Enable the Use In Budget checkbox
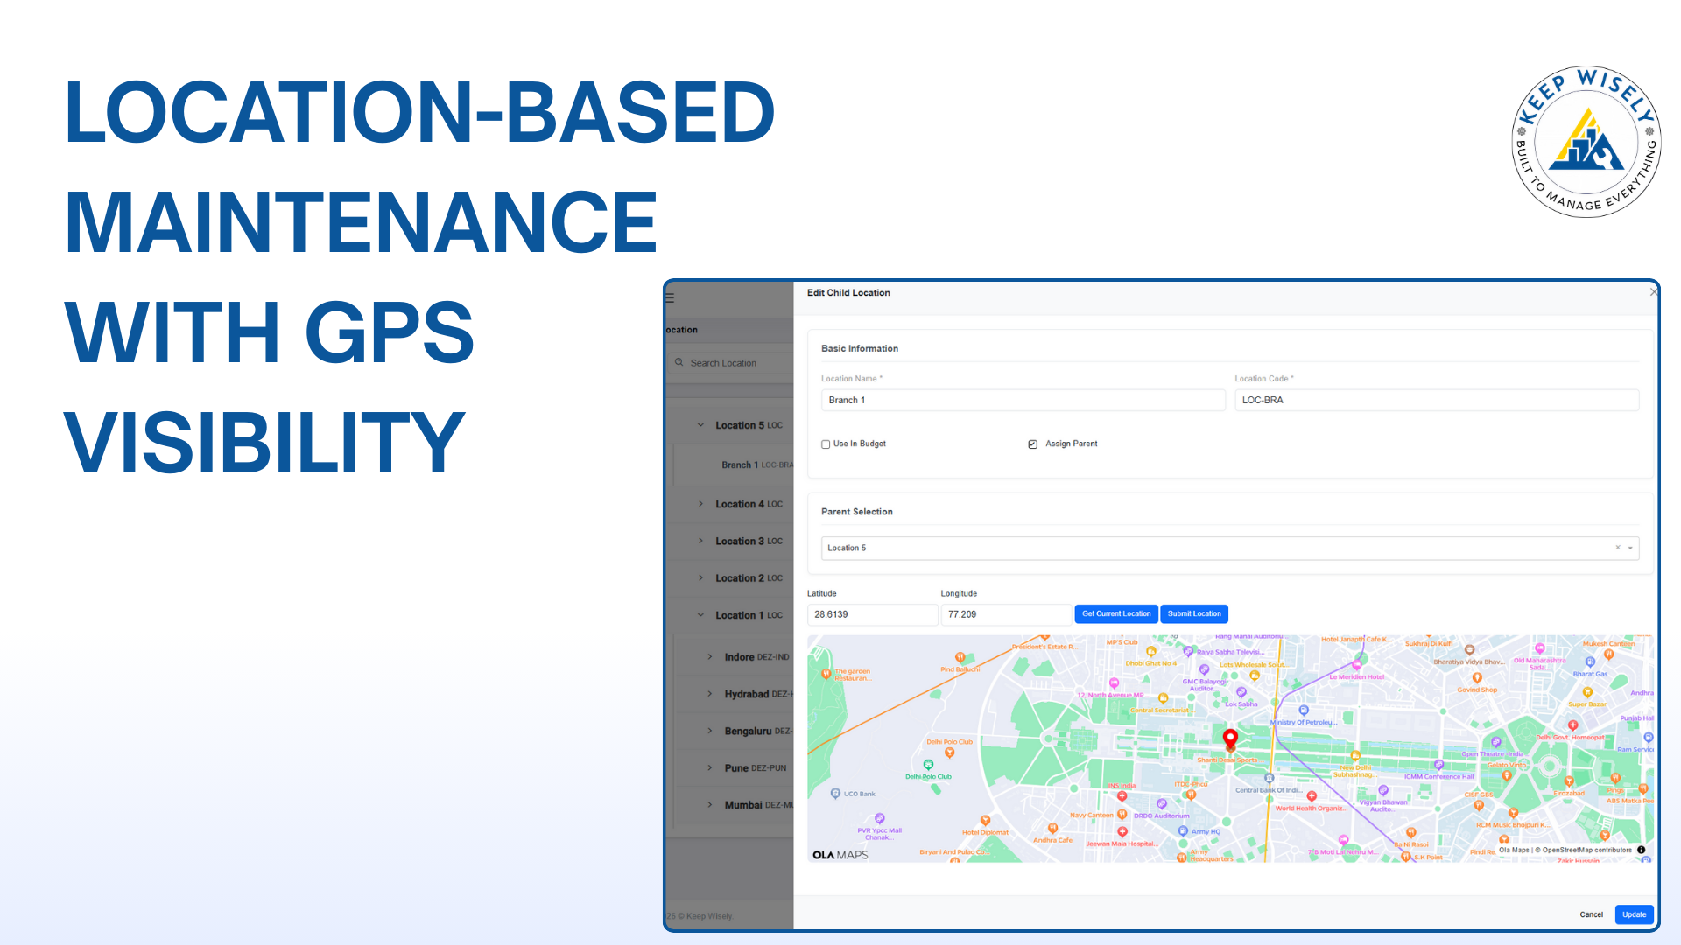1681x945 pixels. pyautogui.click(x=826, y=444)
